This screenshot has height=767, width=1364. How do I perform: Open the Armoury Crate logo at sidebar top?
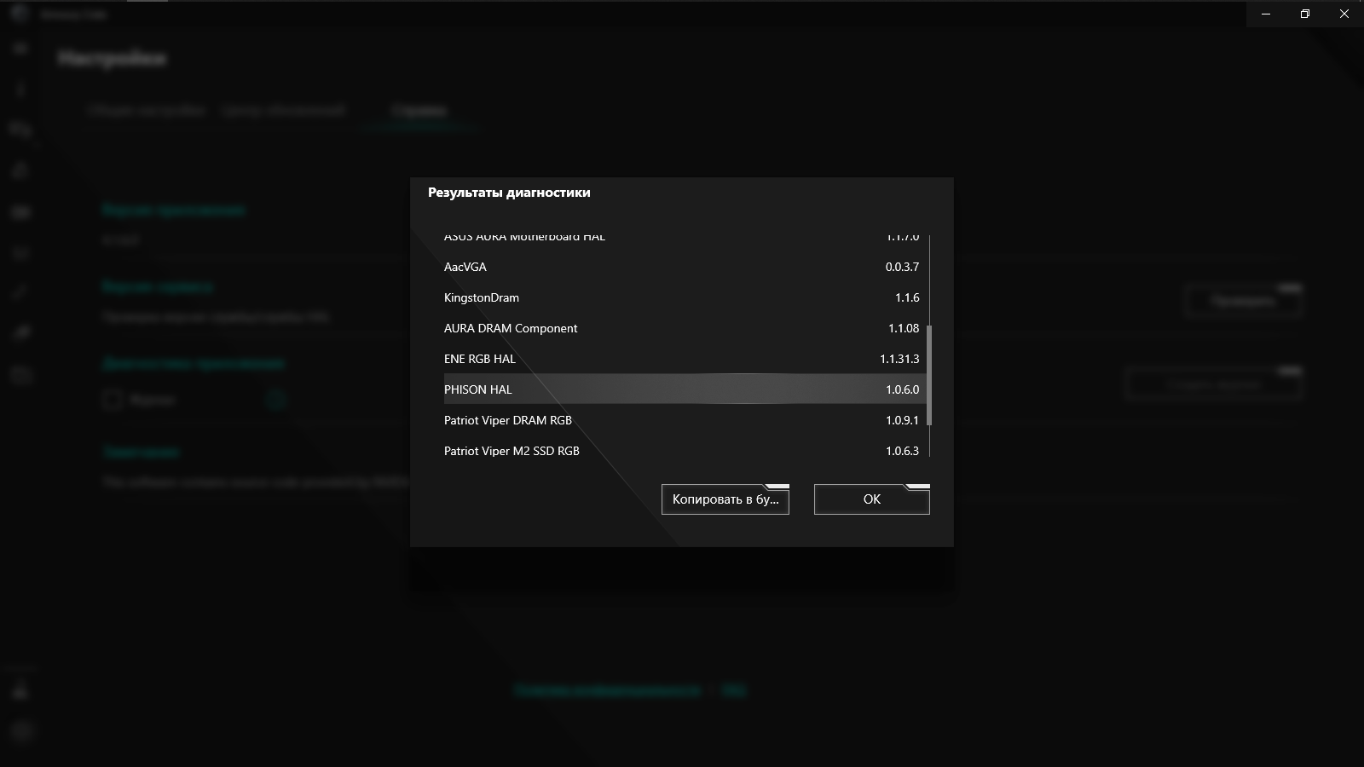(x=19, y=14)
